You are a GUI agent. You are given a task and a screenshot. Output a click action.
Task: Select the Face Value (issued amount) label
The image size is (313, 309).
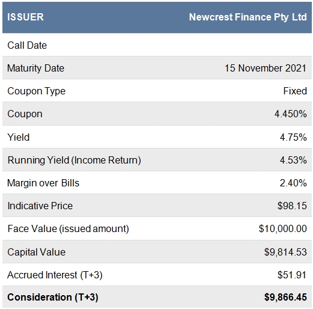68,229
